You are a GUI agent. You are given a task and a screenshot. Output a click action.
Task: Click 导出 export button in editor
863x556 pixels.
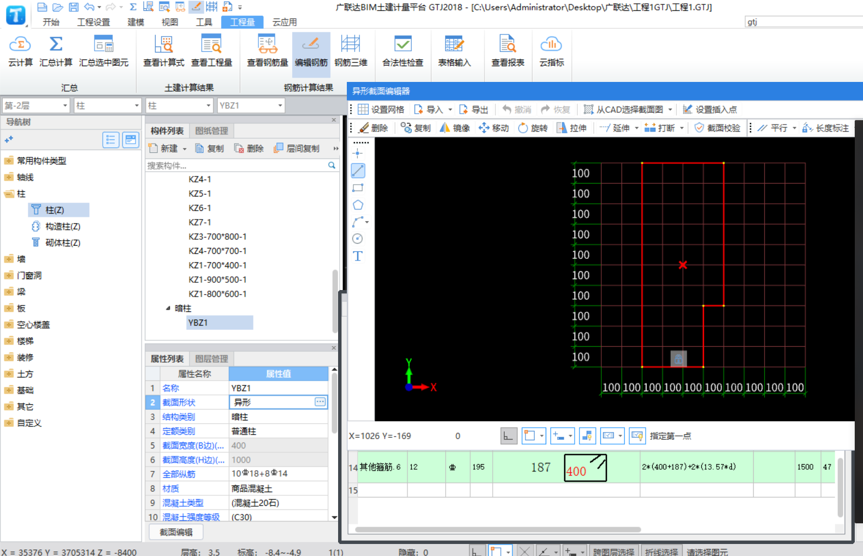[x=474, y=109]
